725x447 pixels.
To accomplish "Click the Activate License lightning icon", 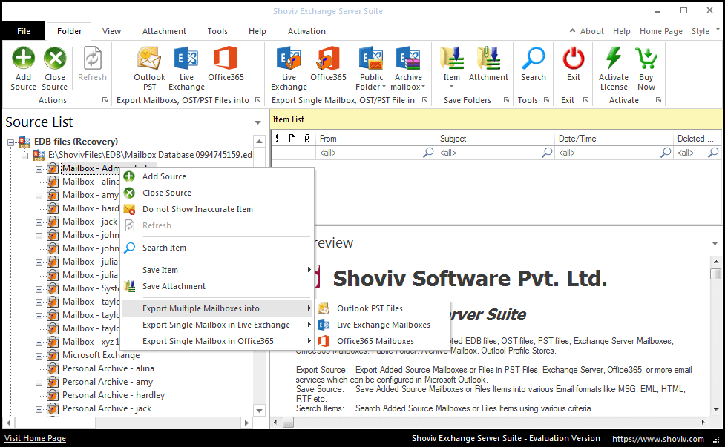I will (x=614, y=58).
